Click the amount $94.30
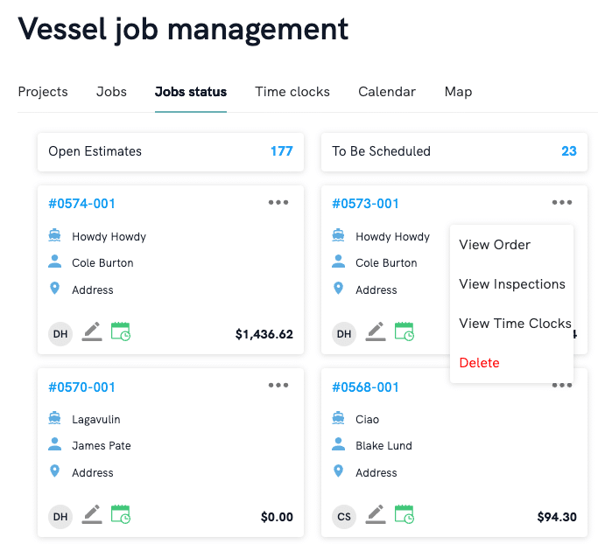The image size is (598, 544). click(x=557, y=518)
